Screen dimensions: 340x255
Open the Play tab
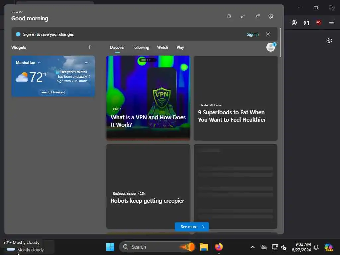point(180,47)
